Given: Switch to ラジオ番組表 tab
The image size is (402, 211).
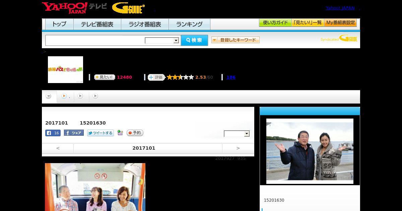Looking at the screenshot, I should click(145, 24).
